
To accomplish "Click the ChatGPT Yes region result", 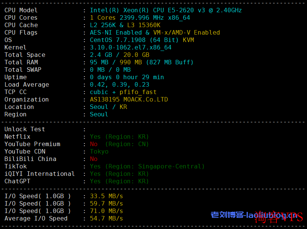I will tap(119, 181).
